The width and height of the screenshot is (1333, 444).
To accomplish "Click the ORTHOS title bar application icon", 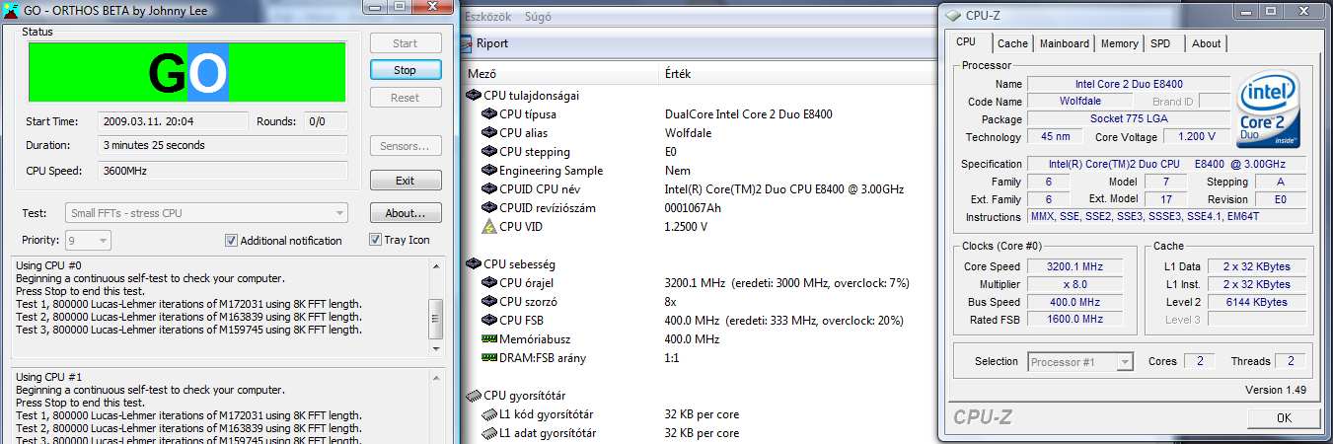I will (9, 9).
